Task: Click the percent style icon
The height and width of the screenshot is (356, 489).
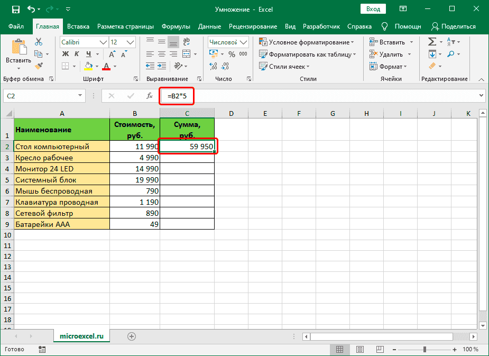Action: coord(231,53)
